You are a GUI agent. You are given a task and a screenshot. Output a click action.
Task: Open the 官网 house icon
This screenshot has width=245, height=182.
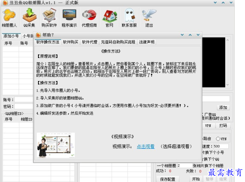point(109,18)
